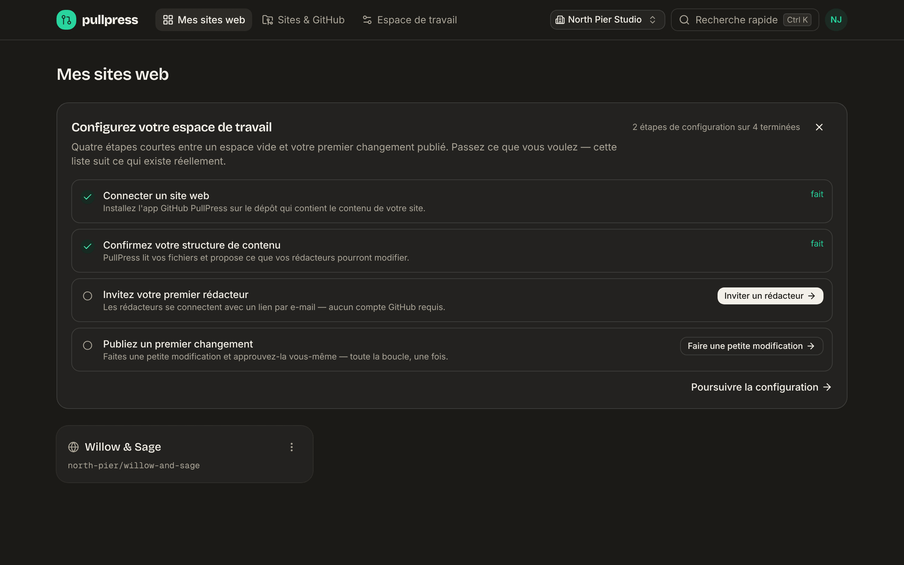Click the up-down chevrons on North Pier Studio
The height and width of the screenshot is (565, 904).
(x=653, y=20)
